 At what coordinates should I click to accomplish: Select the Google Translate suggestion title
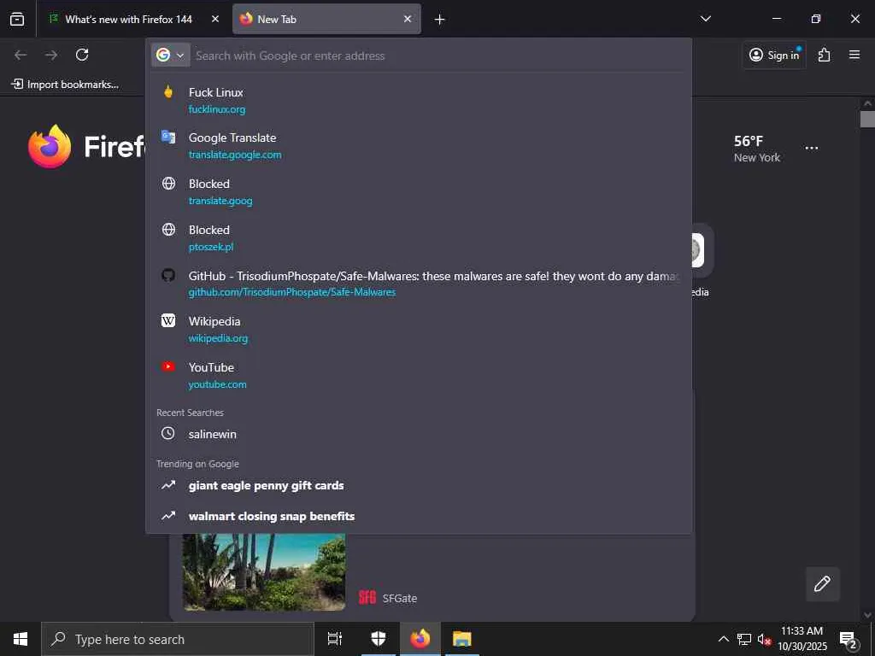[232, 138]
